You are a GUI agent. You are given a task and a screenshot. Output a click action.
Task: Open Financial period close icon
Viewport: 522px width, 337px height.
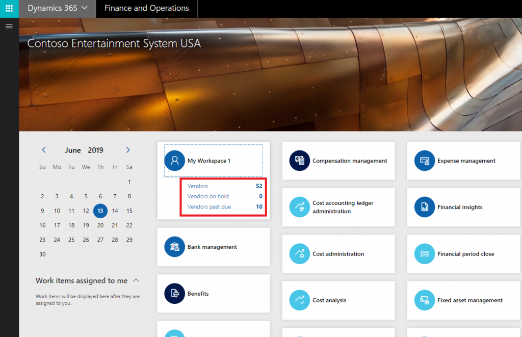pos(425,254)
